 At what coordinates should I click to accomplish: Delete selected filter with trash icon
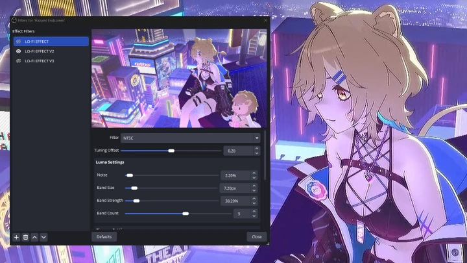click(x=25, y=238)
